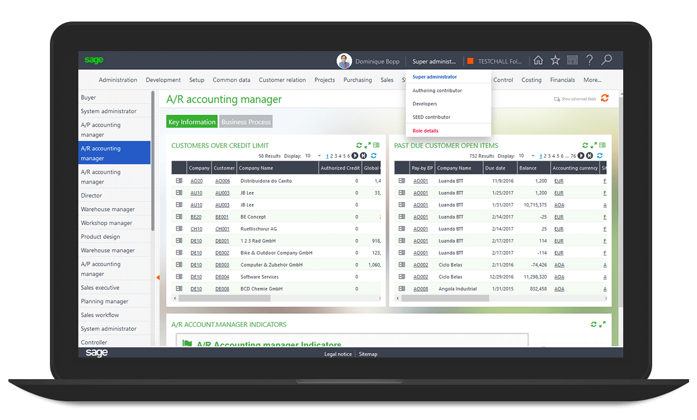
Task: Open customer link DE008
Action: click(222, 289)
